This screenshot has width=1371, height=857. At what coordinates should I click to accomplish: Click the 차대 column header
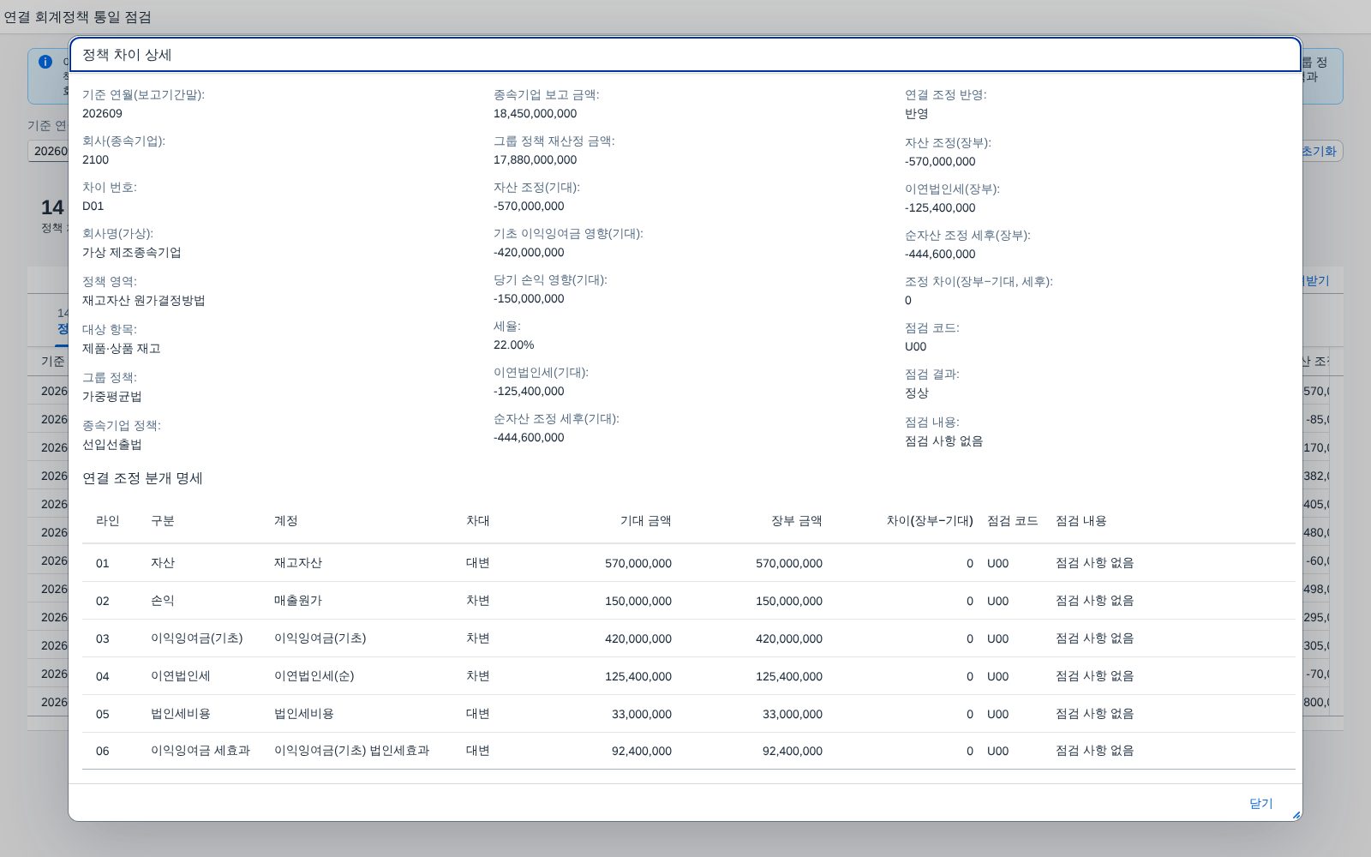478,521
